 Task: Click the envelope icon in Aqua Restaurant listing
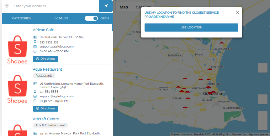coord(35,96)
